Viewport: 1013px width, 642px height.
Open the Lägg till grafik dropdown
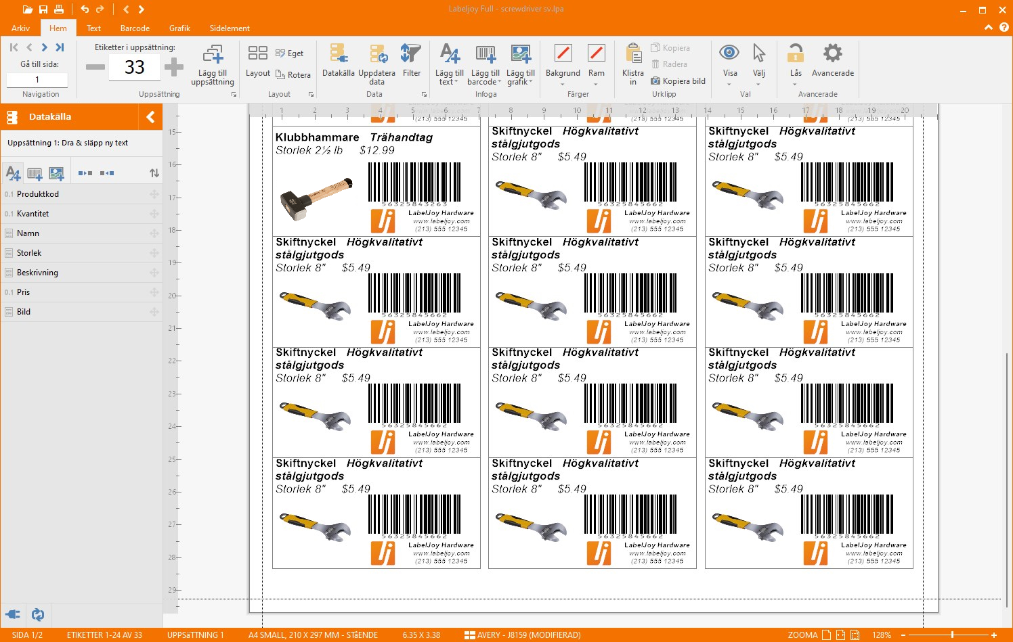click(x=520, y=65)
